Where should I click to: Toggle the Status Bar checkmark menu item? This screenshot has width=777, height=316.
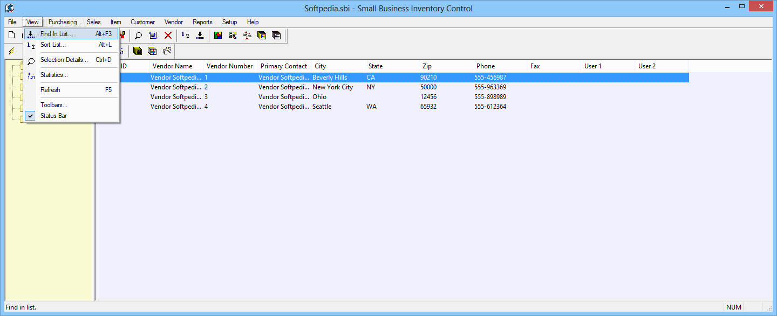coord(72,116)
